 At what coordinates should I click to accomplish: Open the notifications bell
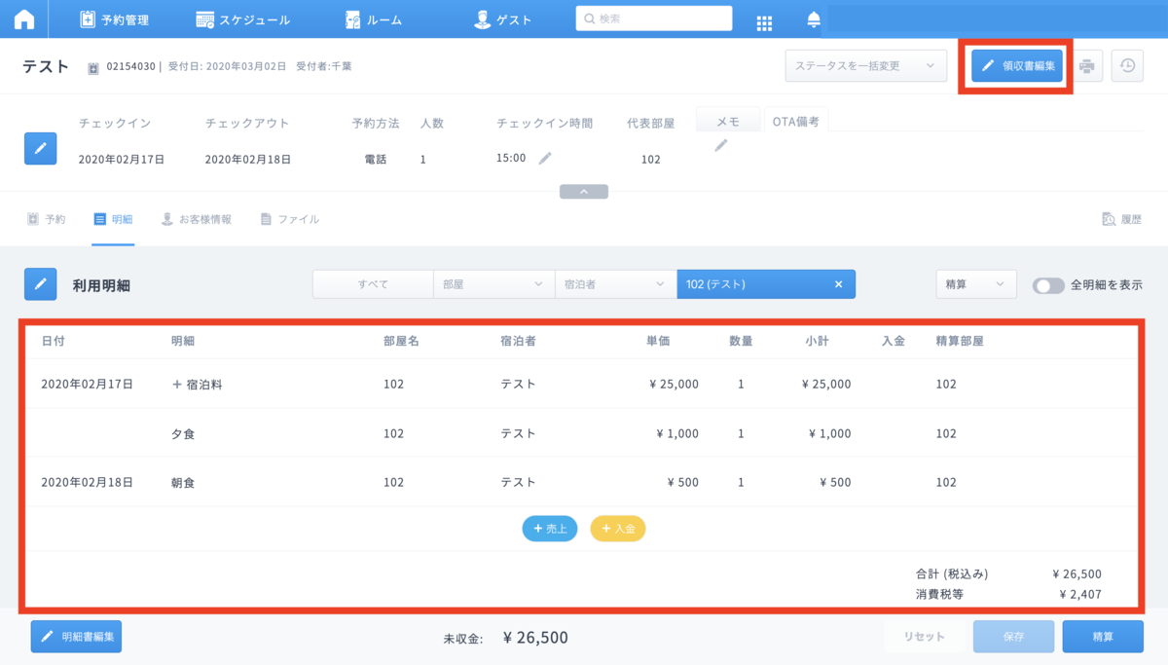coord(814,19)
